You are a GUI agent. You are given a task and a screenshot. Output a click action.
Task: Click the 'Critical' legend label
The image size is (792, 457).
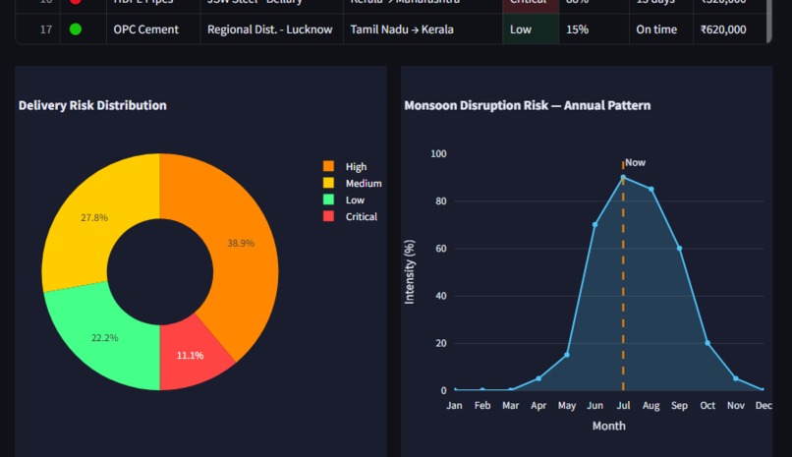[362, 216]
